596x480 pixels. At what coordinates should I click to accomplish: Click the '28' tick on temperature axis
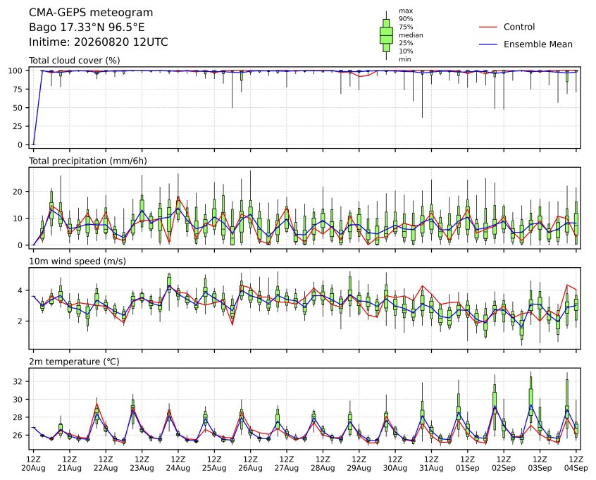18,417
